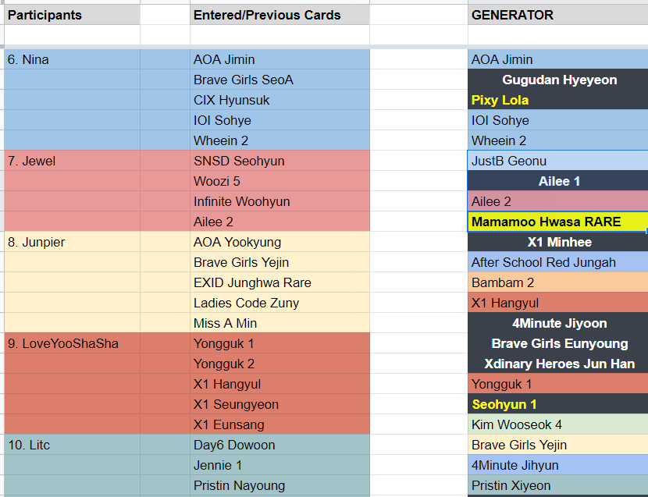Image resolution: width=648 pixels, height=497 pixels.
Task: Click the '7. Jewel' participant cell
Action: point(73,161)
